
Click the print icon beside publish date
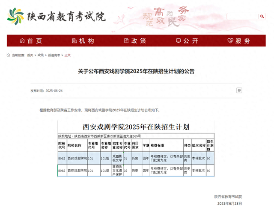pyautogui.click(x=239, y=90)
